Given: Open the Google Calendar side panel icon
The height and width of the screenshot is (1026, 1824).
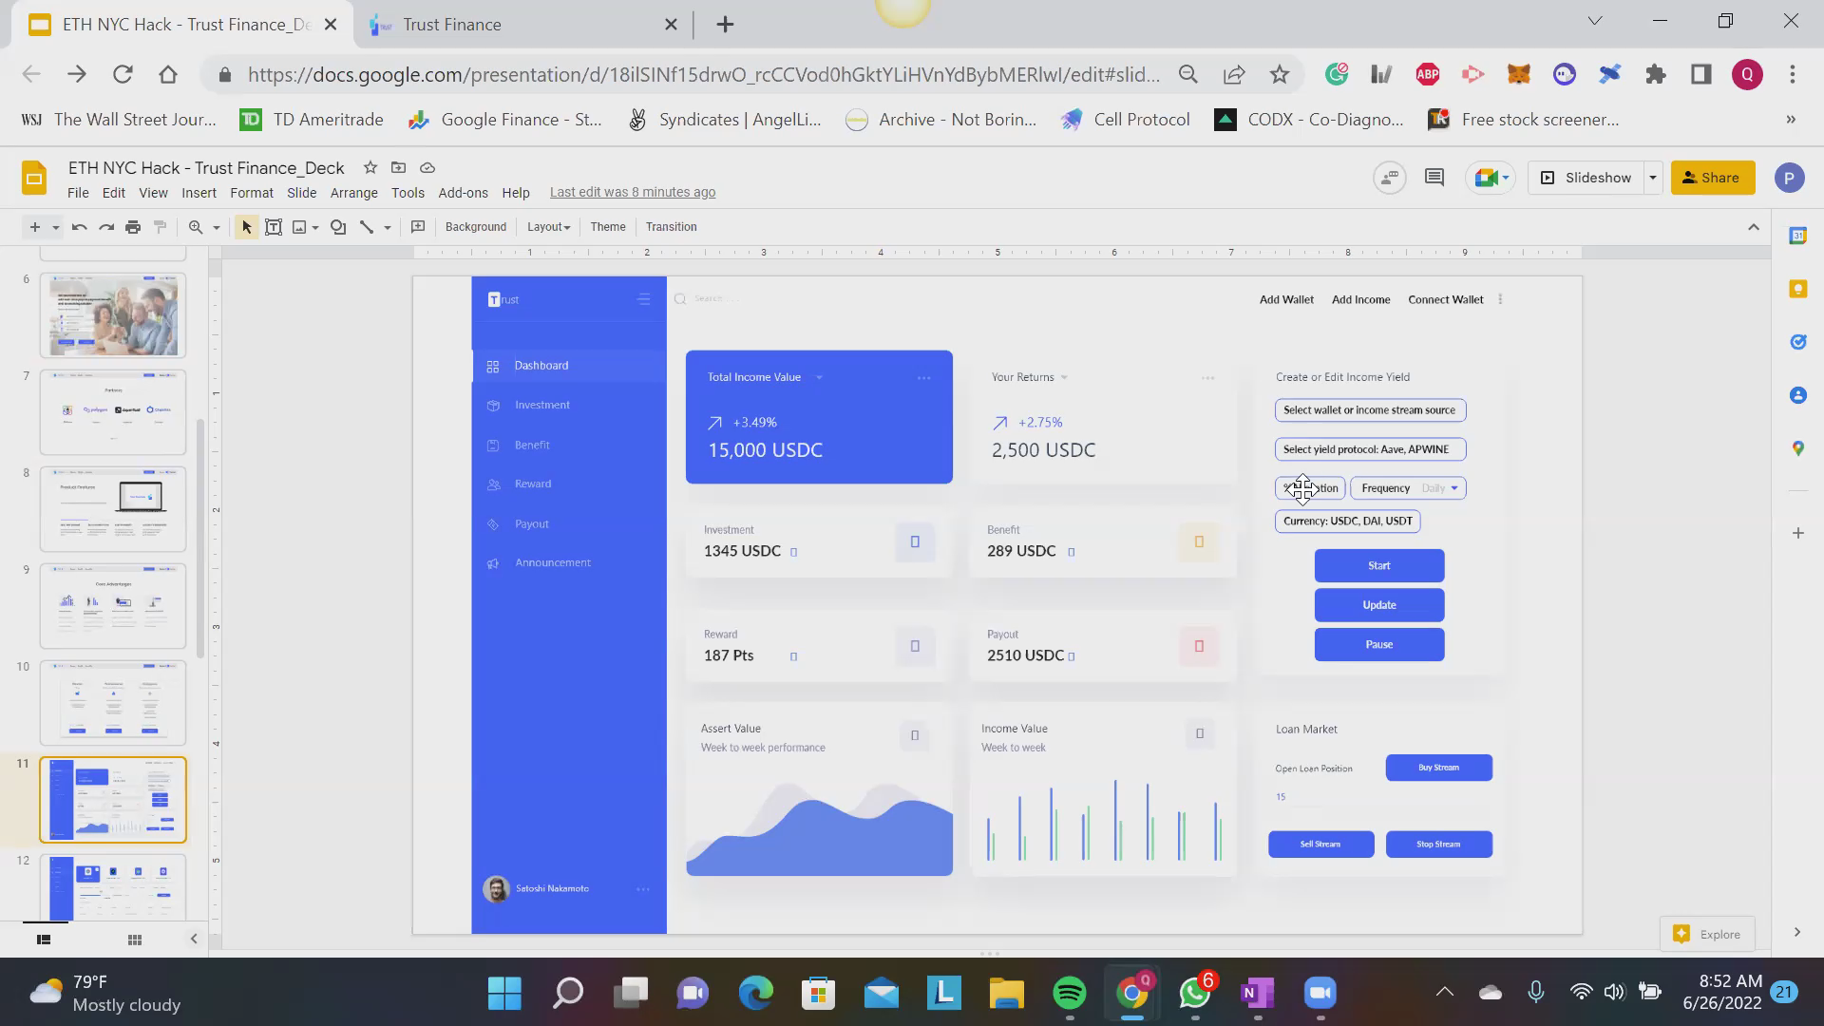Looking at the screenshot, I should tap(1797, 236).
